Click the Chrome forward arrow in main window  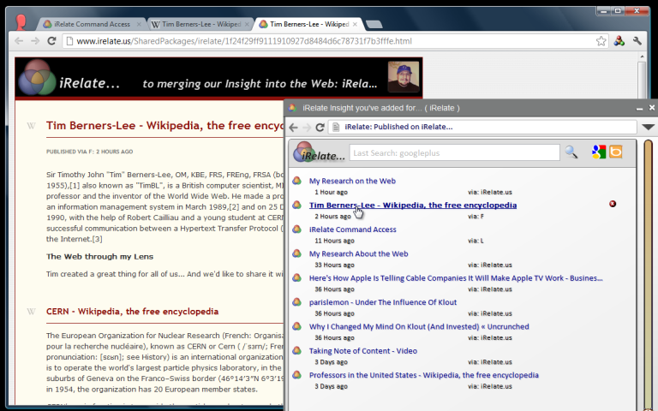coord(35,41)
